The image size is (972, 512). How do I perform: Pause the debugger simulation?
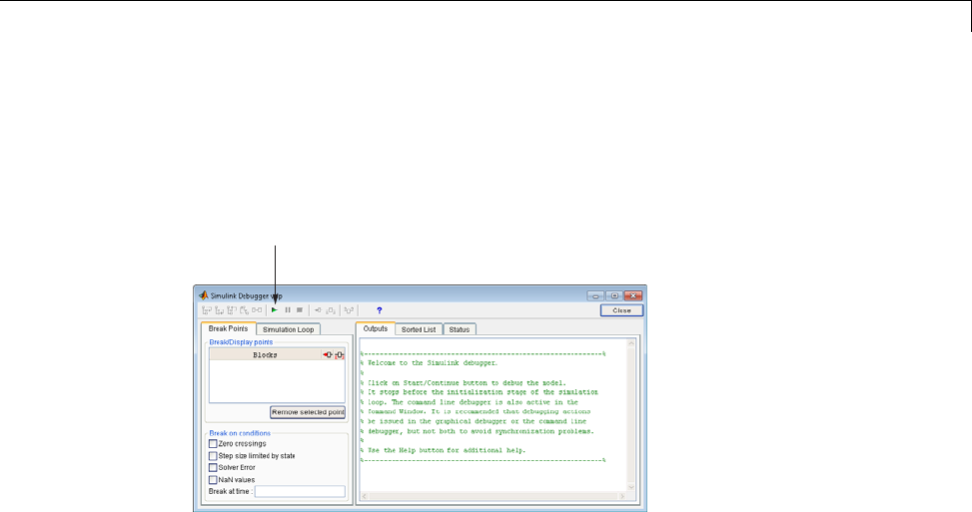pyautogui.click(x=288, y=310)
